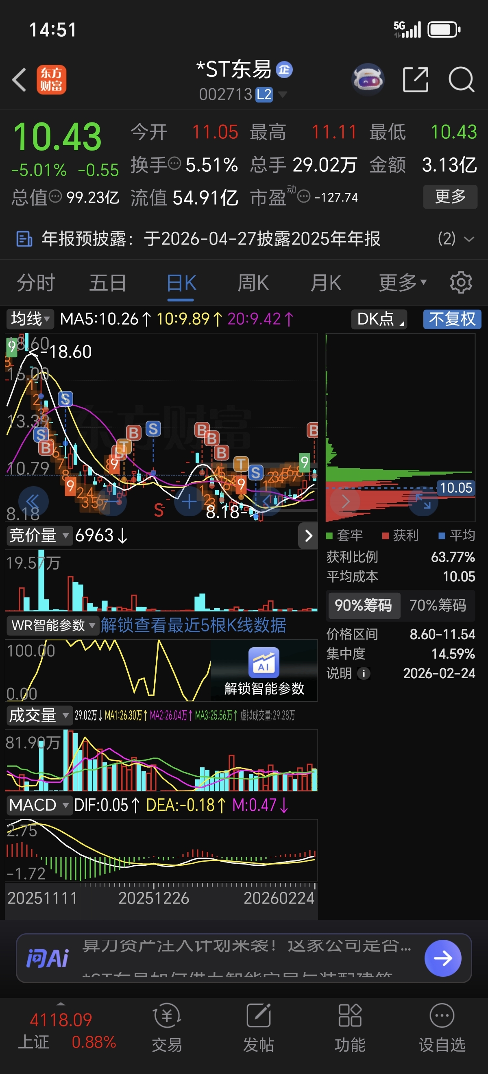
Task: Tap the 问Ai logo
Action: tap(48, 958)
